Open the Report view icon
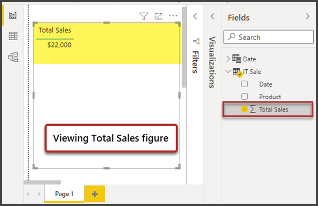Image resolution: width=318 pixels, height=206 pixels. pyautogui.click(x=13, y=15)
